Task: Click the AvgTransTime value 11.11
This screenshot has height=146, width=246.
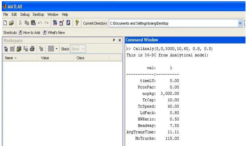Action: pyautogui.click(x=173, y=132)
